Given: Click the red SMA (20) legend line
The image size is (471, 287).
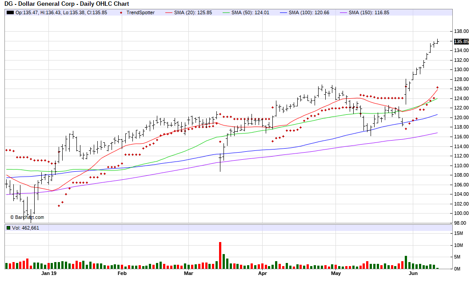Looking at the screenshot, I should 169,12.
